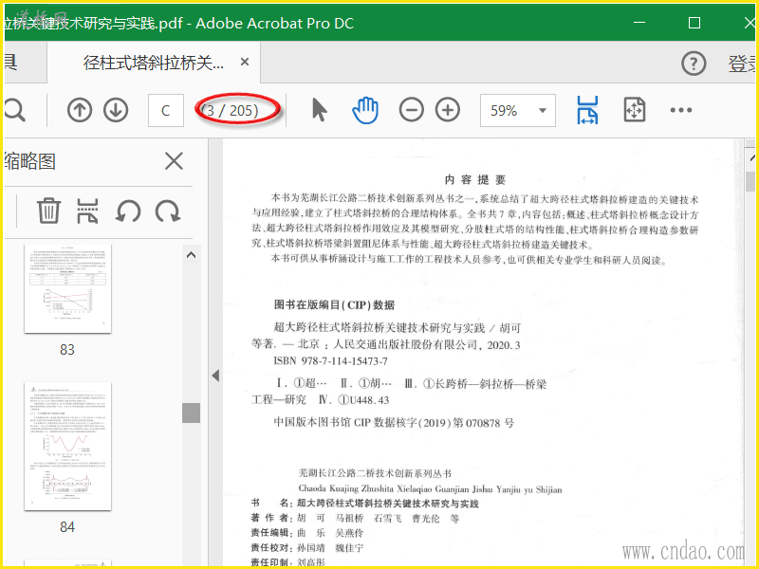Screen dimensions: 759x569
Task: Click the 内容提要 heading text
Action: 475,180
